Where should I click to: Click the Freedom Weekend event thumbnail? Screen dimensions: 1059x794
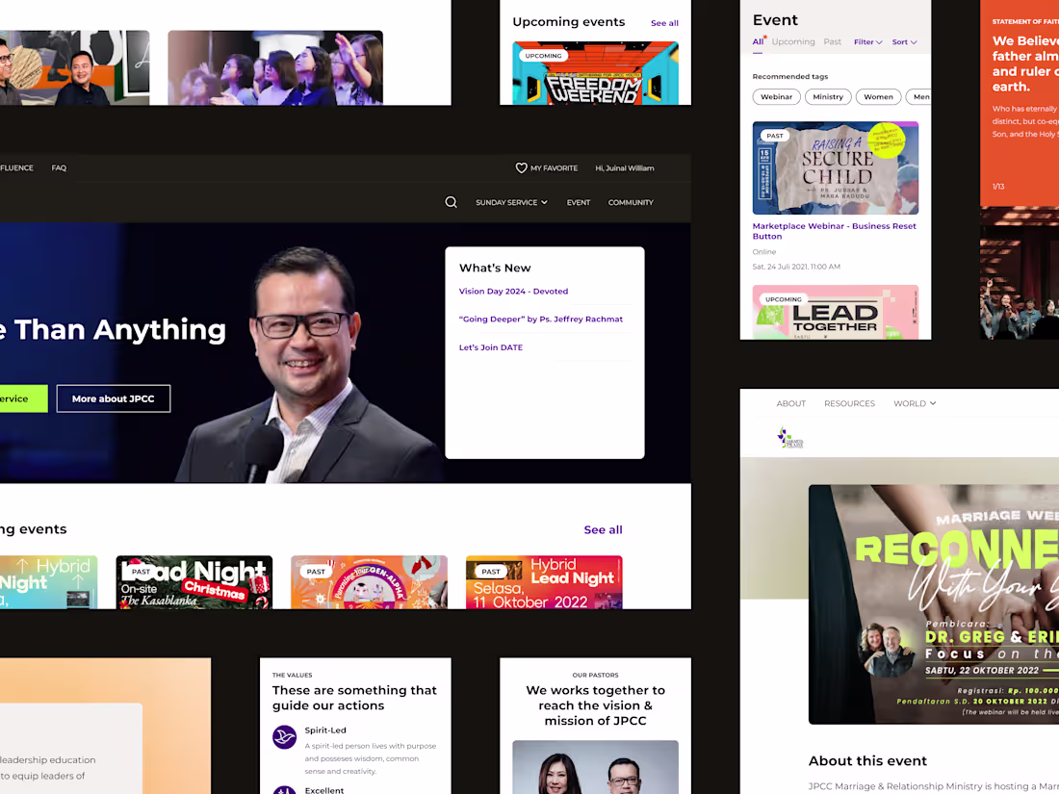click(595, 75)
